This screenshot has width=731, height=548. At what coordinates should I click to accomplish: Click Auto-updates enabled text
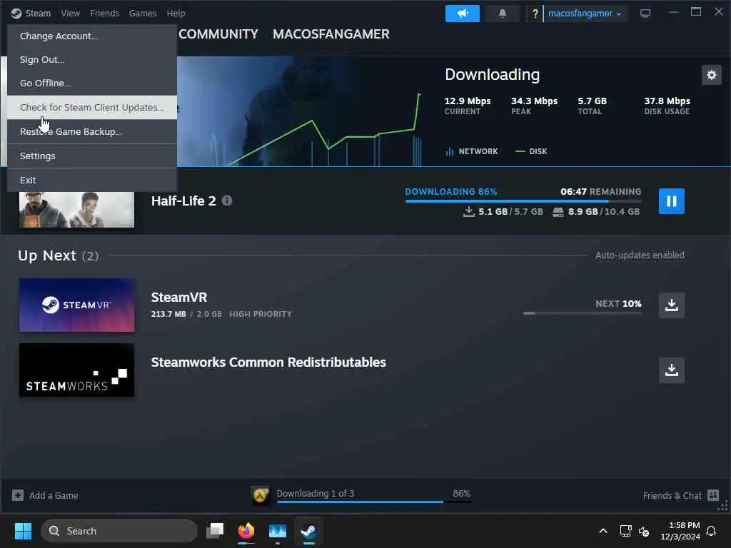point(640,255)
